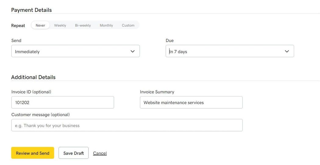Open the Due dropdown showing In 7 days
The width and height of the screenshot is (320, 165).
pyautogui.click(x=230, y=51)
